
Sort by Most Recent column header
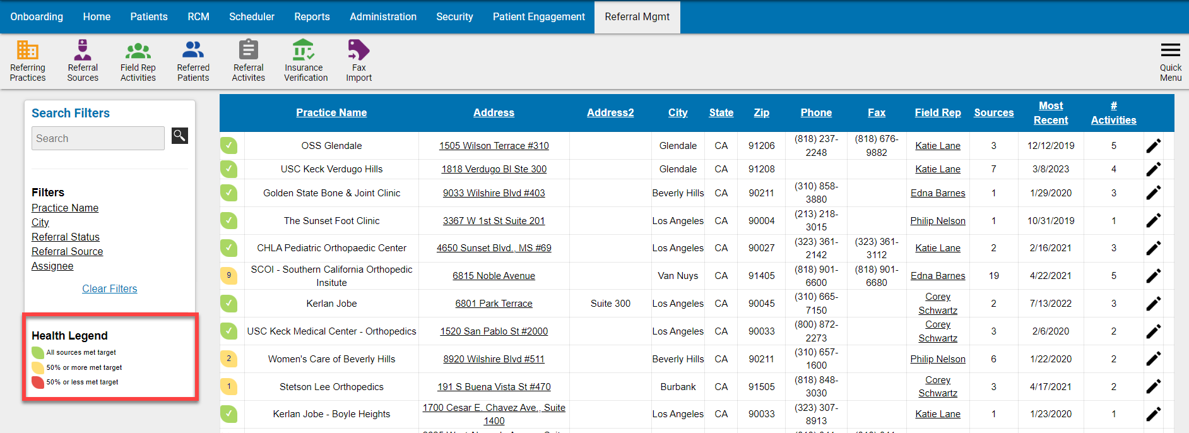pos(1050,113)
